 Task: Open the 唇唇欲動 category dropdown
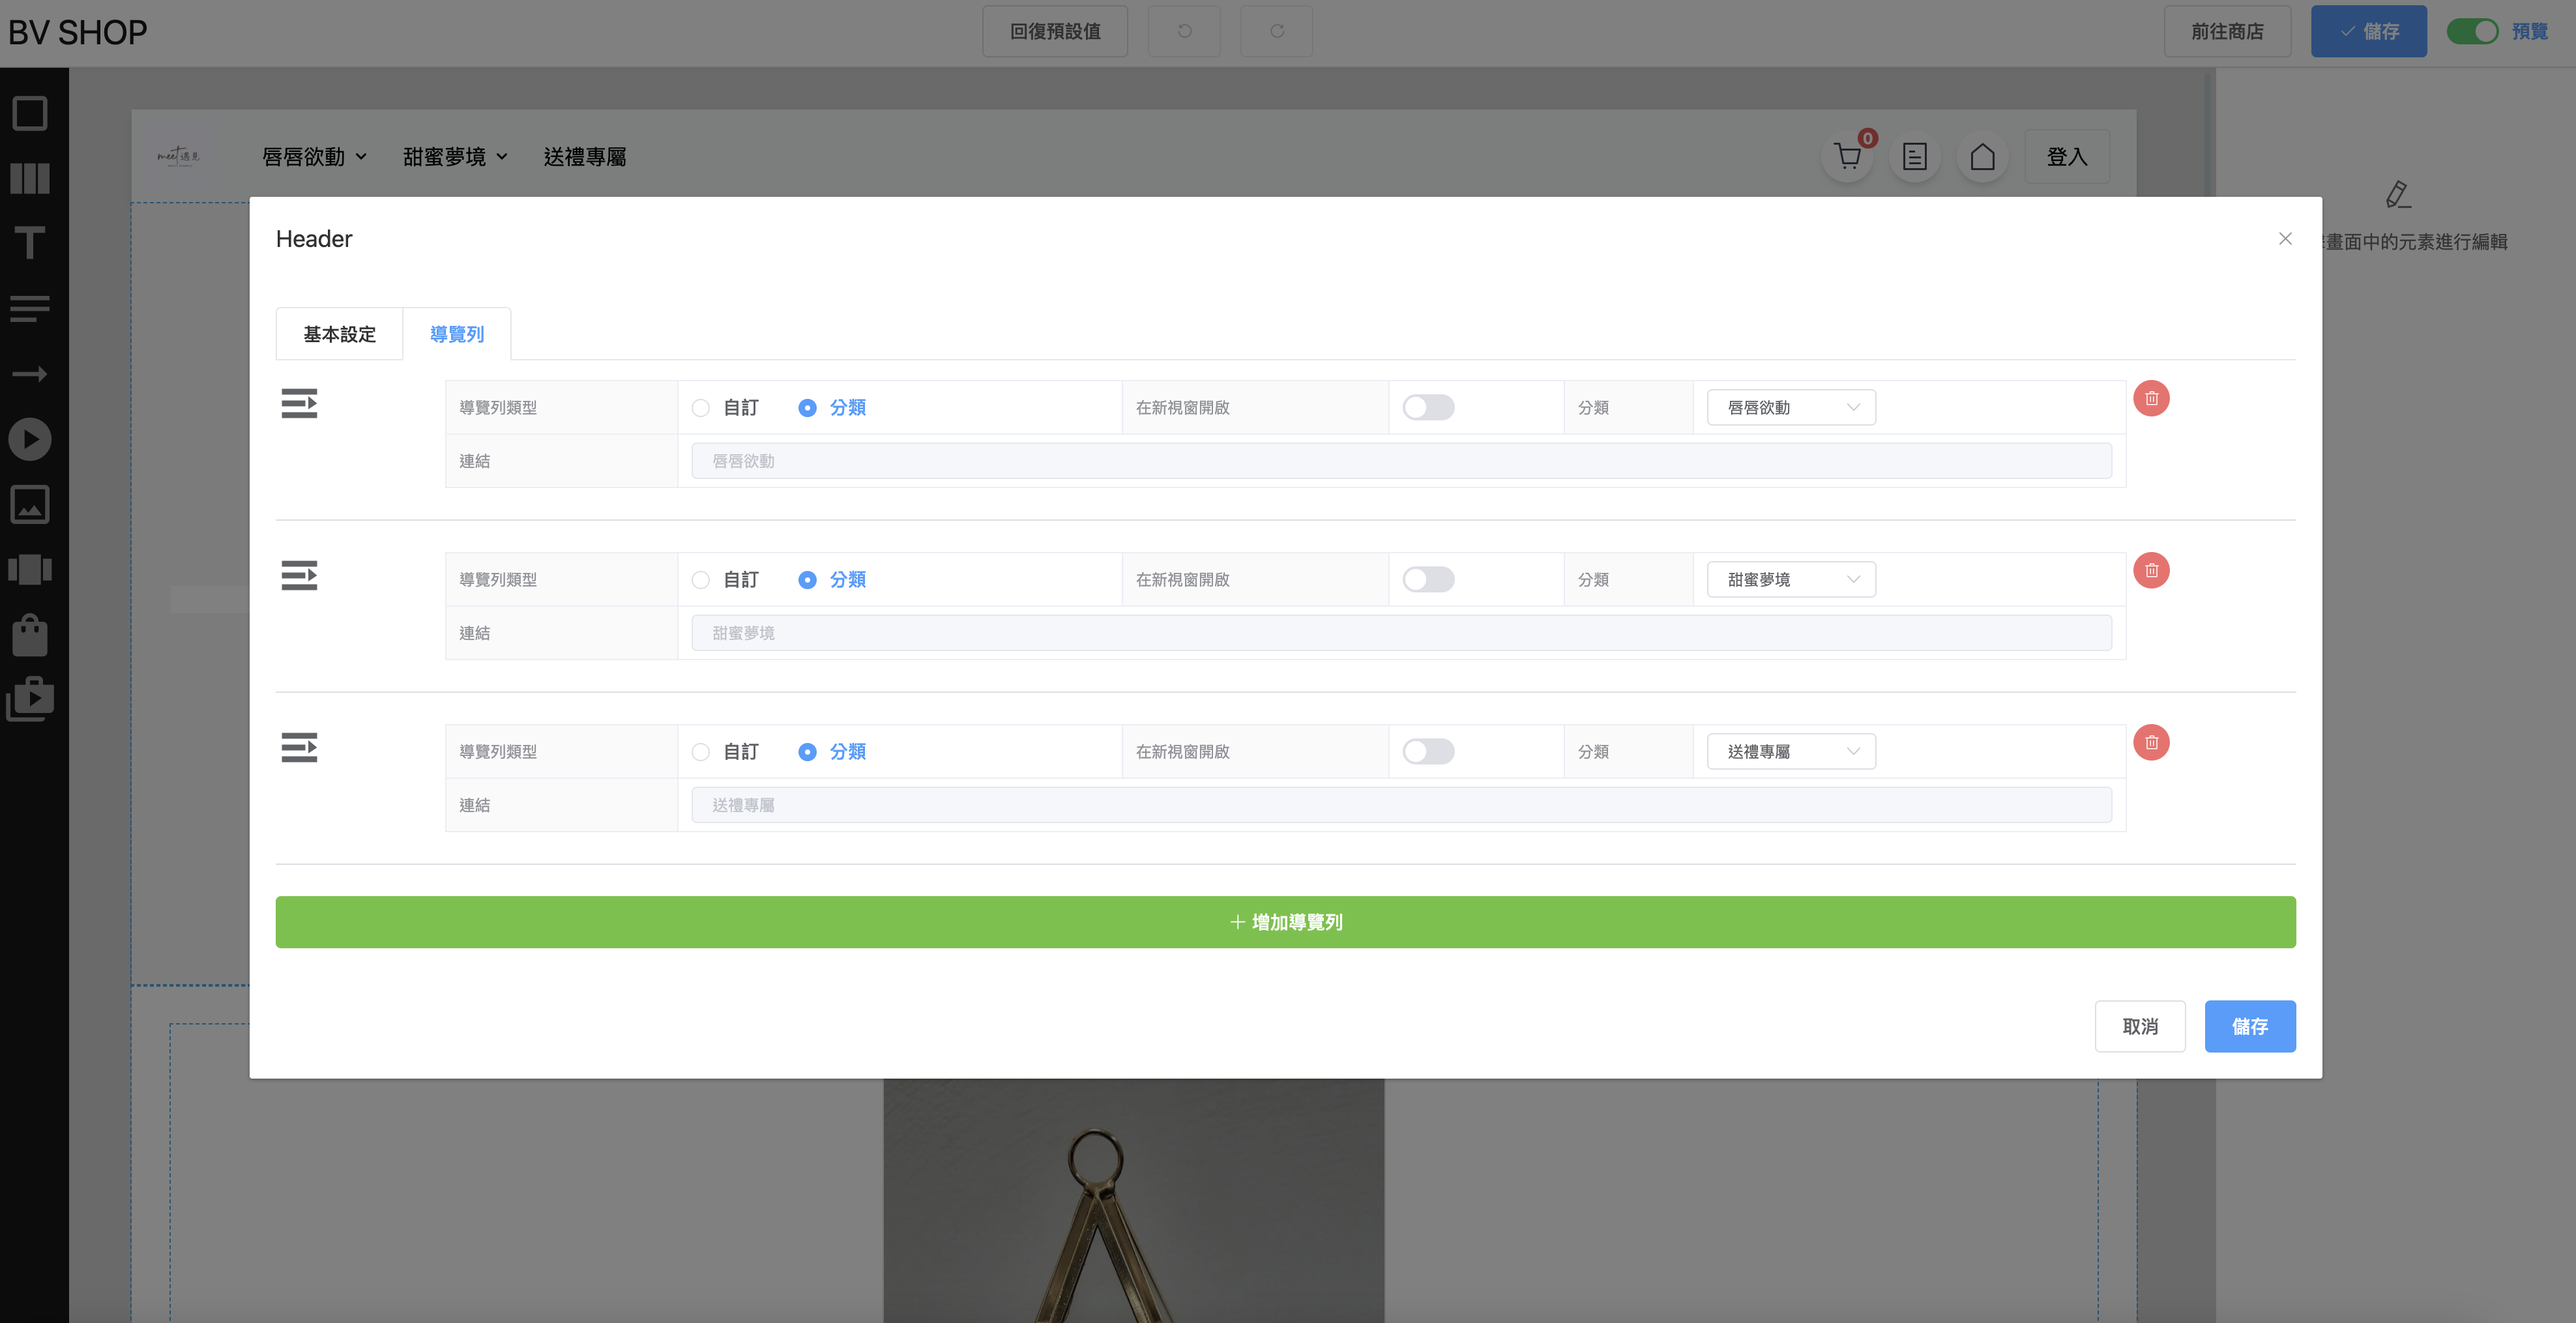point(1791,407)
